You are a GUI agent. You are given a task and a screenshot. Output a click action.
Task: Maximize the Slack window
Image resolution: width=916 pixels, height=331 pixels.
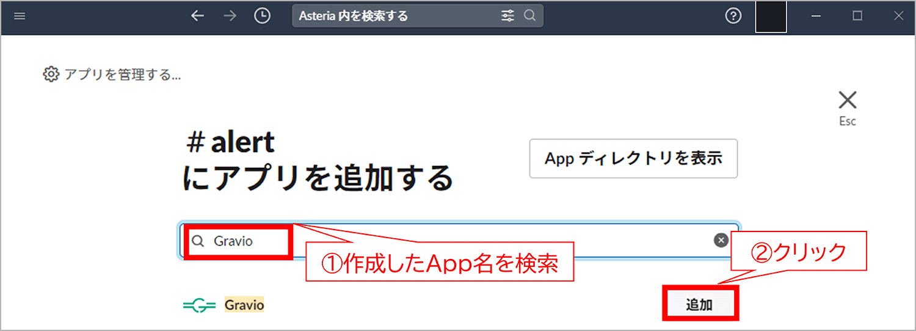[x=857, y=16]
